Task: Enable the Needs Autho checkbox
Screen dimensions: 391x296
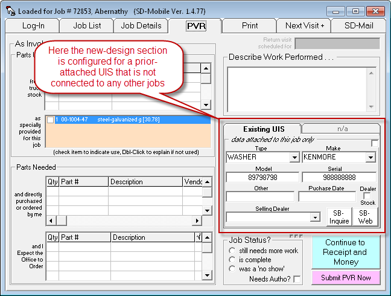Action: 297,279
